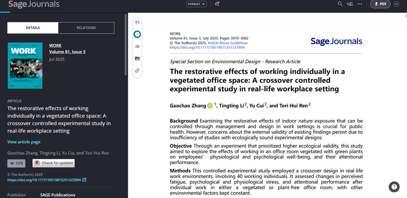The height and width of the screenshot is (198, 407).
Task: Select the DETAILS tab
Action: (x=33, y=28)
